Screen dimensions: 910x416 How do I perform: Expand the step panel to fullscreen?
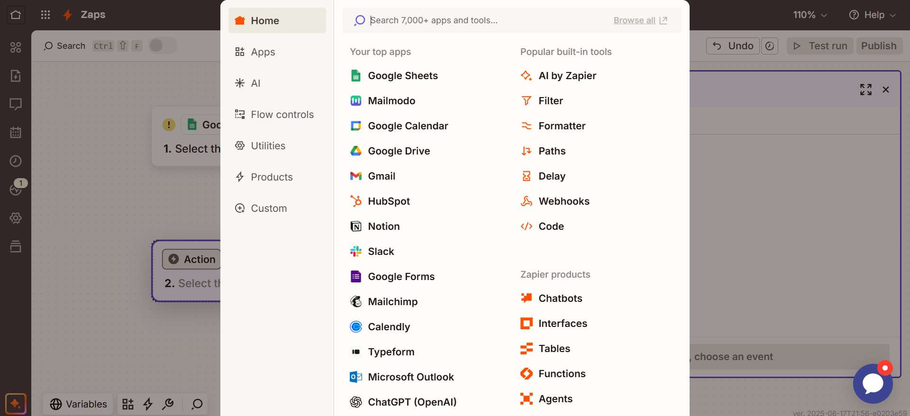pyautogui.click(x=866, y=90)
